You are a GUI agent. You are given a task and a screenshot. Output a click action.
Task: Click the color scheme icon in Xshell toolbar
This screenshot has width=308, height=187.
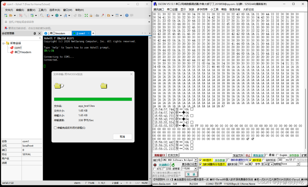48,15
